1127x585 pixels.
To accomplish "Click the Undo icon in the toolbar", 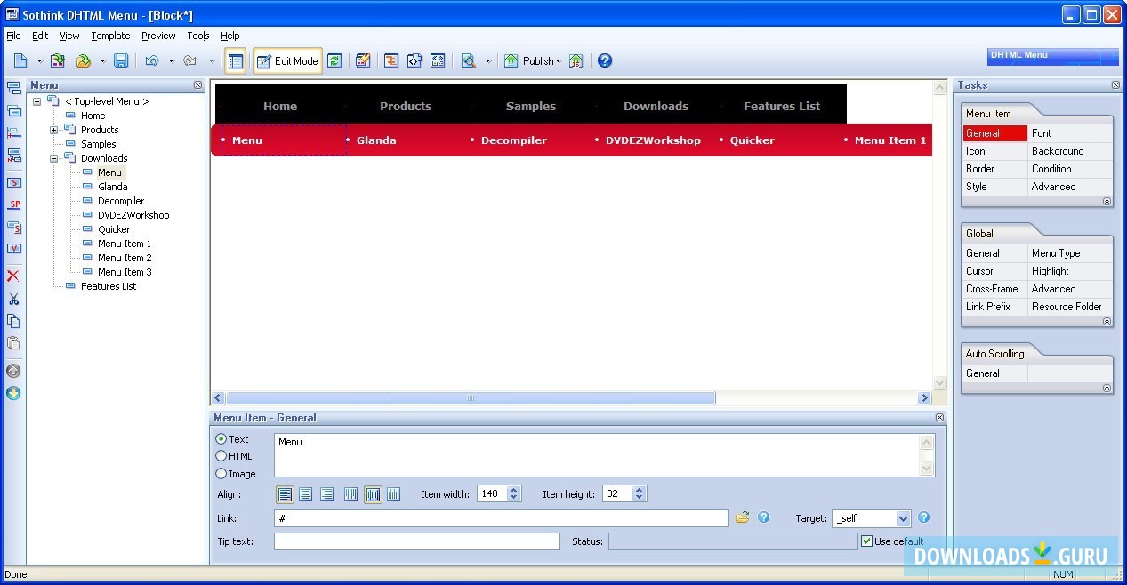I will click(150, 60).
